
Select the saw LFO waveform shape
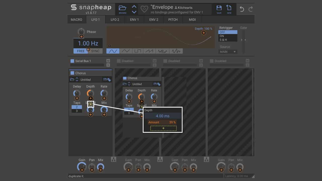coord(149,51)
